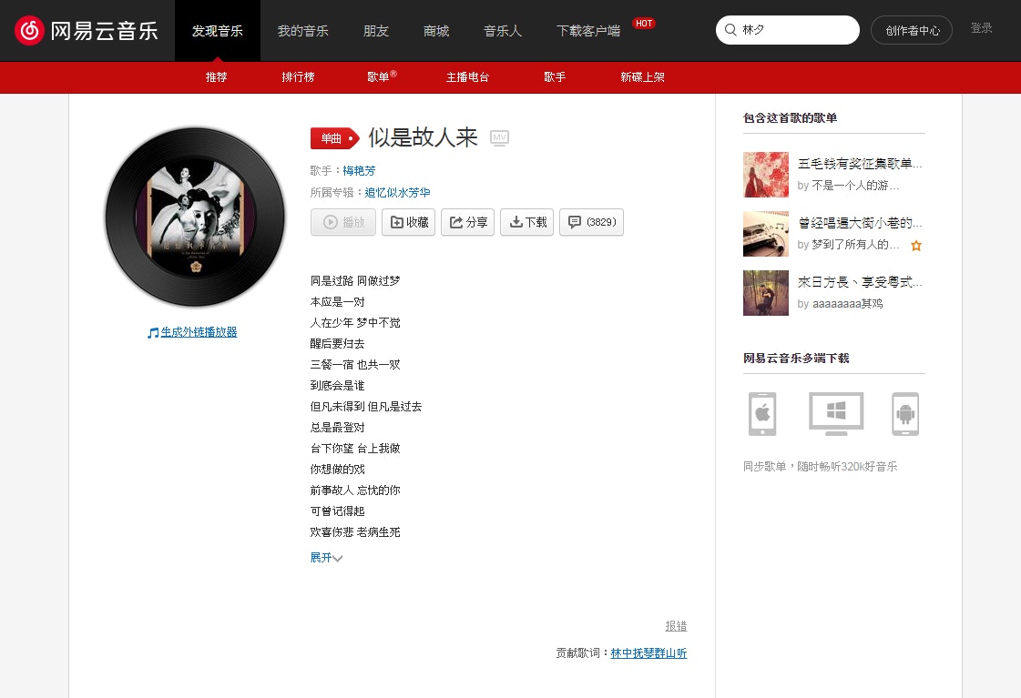
Task: Open the 我的音乐 top menu tab
Action: click(x=302, y=31)
